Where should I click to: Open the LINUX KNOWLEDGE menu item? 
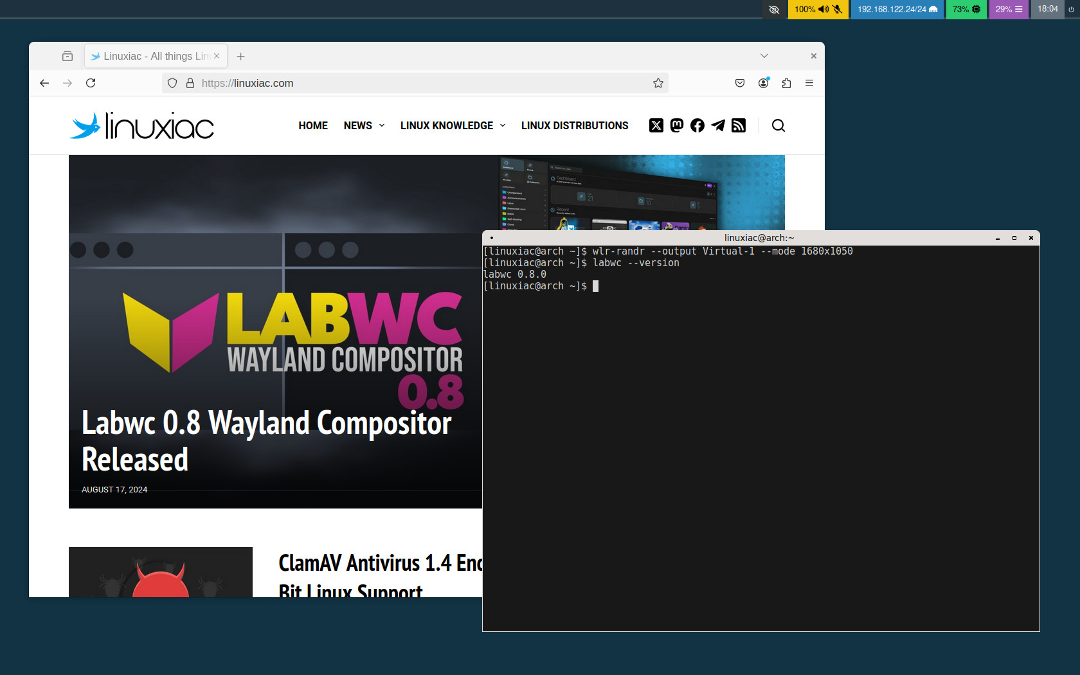coord(447,125)
